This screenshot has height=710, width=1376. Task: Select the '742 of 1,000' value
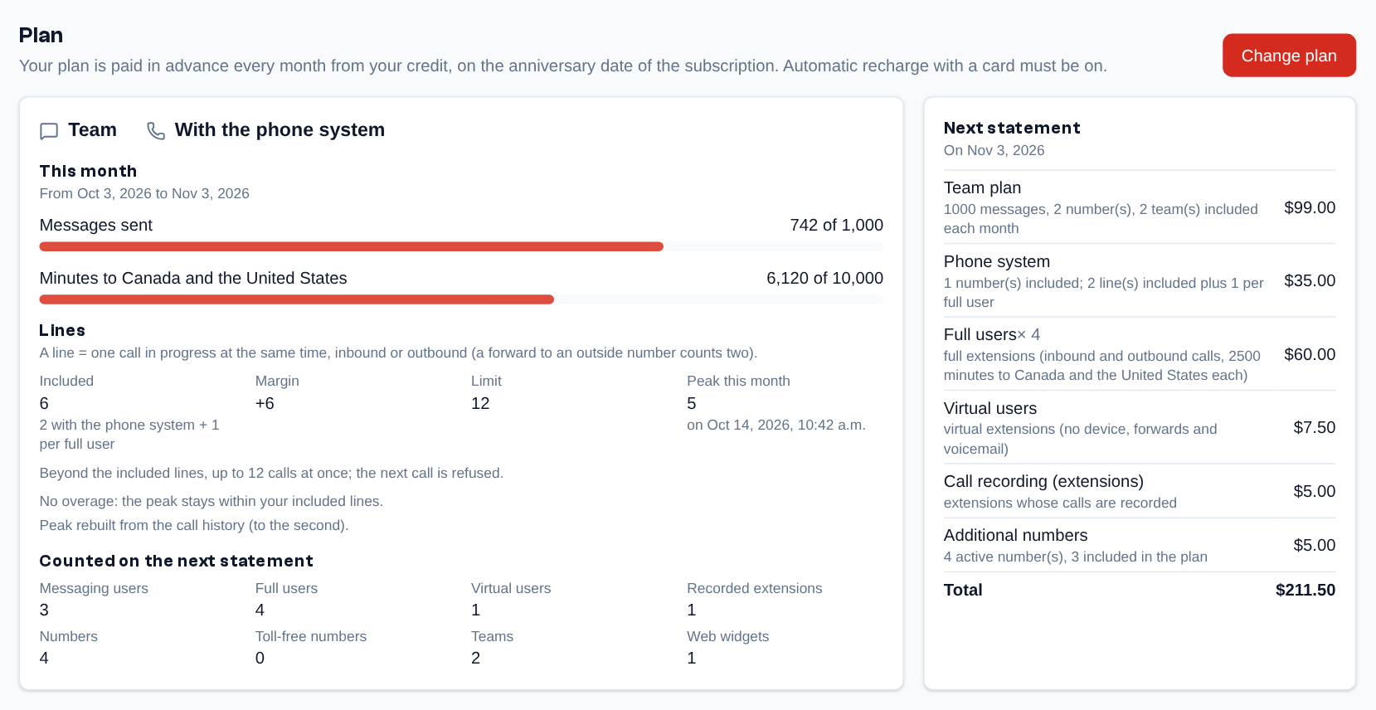[836, 225]
